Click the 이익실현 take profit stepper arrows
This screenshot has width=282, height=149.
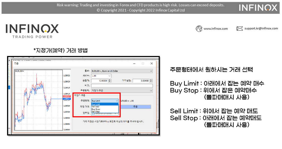pyautogui.click(x=151, y=81)
